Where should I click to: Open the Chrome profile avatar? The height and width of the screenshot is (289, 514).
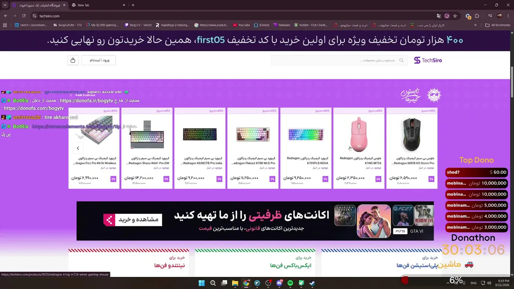coord(500,16)
